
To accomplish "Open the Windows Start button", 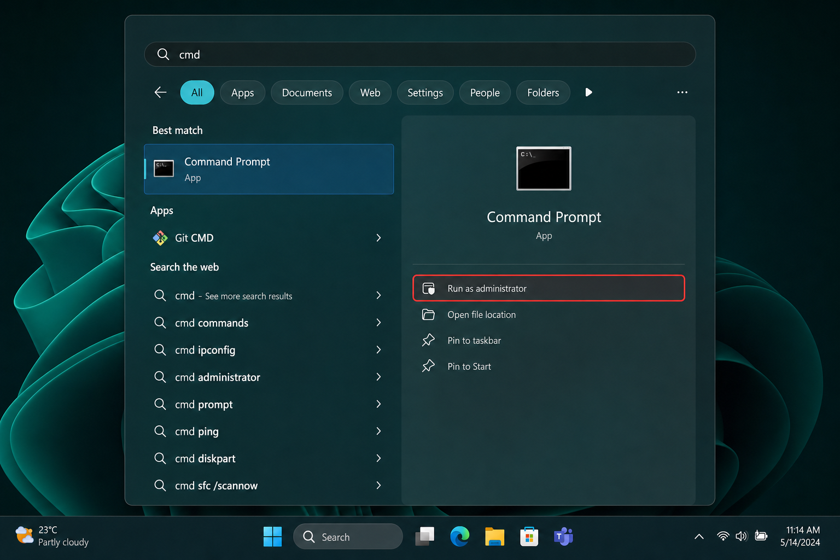I will pyautogui.click(x=272, y=536).
